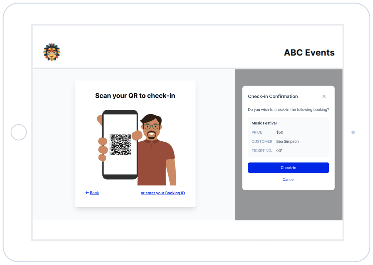The height and width of the screenshot is (265, 373).
Task: Click the TICKET NO. label
Action: [262, 150]
